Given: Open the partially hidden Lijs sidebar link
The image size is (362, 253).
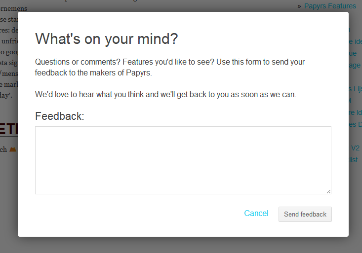Looking at the screenshot, I should tap(355, 89).
